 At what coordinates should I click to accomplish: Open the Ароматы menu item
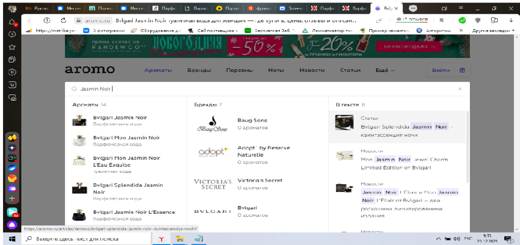(x=158, y=70)
